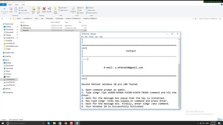Open the Easy access dropdown
Viewport: 223px width, 125px height.
[x=63, y=10]
